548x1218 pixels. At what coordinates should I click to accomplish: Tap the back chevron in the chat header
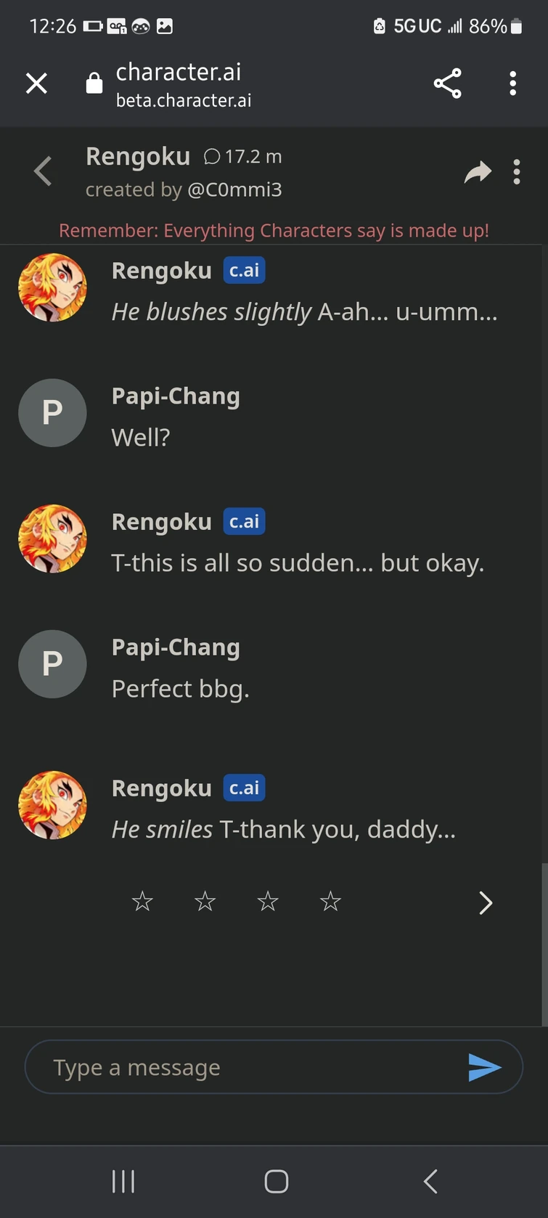[x=43, y=171]
